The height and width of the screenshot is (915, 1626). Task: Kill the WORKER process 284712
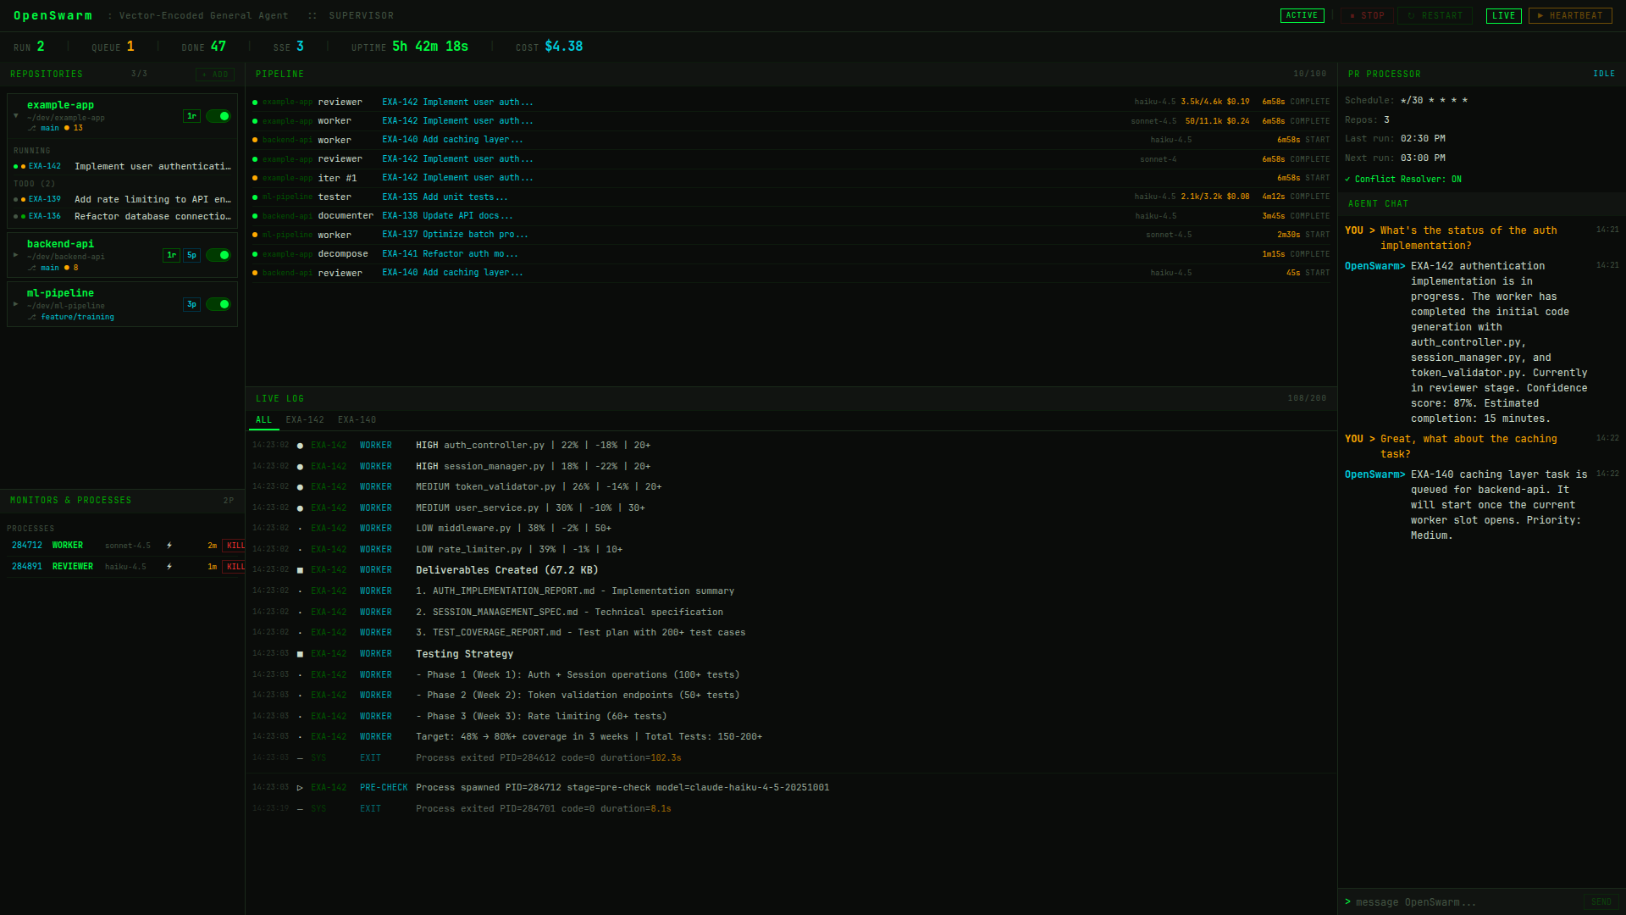pyautogui.click(x=235, y=546)
